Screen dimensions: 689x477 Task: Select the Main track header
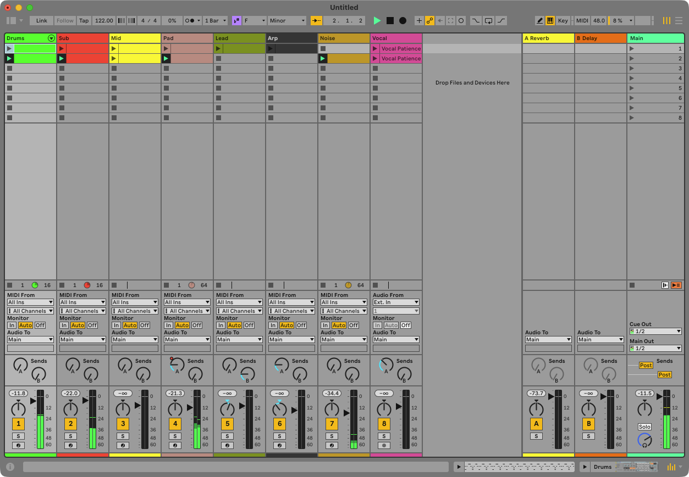(x=655, y=38)
